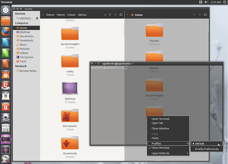Search in right Home pane

(205, 15)
